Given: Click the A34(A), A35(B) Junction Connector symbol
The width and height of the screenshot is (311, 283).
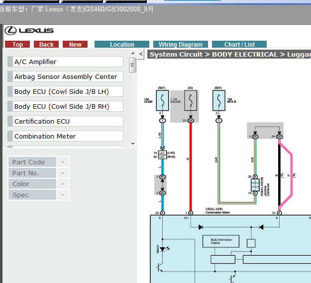Looking at the screenshot, I should click(x=255, y=185).
